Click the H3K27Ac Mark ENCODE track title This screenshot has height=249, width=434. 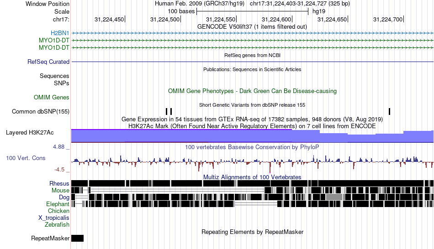pos(252,126)
